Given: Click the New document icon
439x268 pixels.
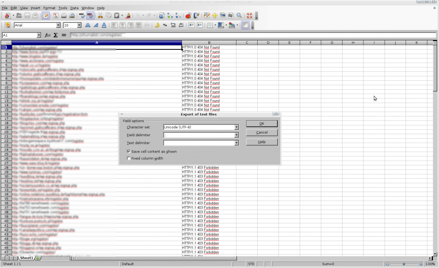Looking at the screenshot, I should [x=8, y=16].
